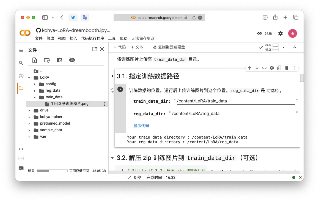Click the train_data_dir input field
This screenshot has width=319, height=201.
[x=235, y=101]
